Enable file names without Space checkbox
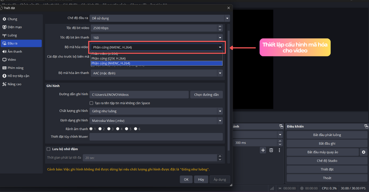The image size is (369, 192). coord(91,103)
